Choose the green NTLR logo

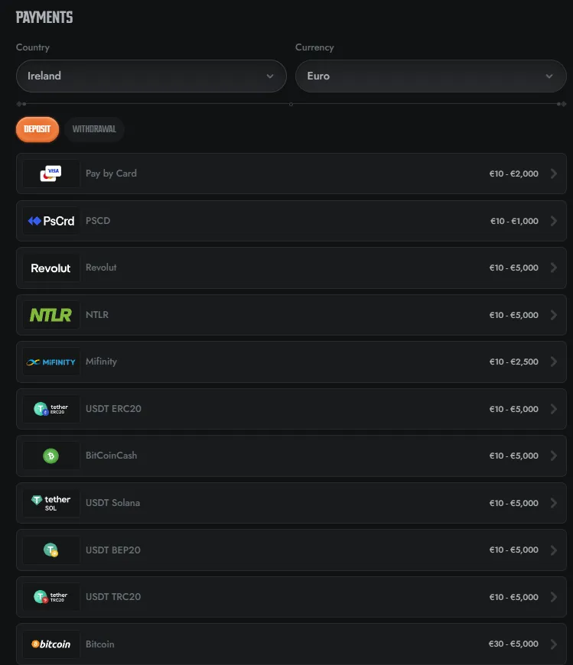51,315
